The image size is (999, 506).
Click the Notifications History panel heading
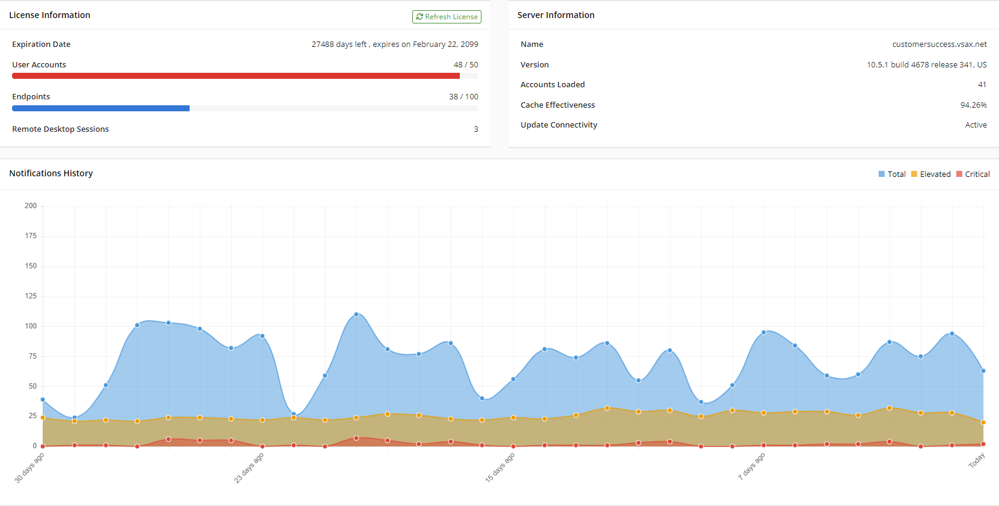coord(51,173)
